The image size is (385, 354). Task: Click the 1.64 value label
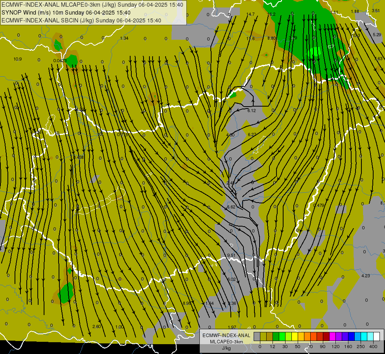(210, 303)
